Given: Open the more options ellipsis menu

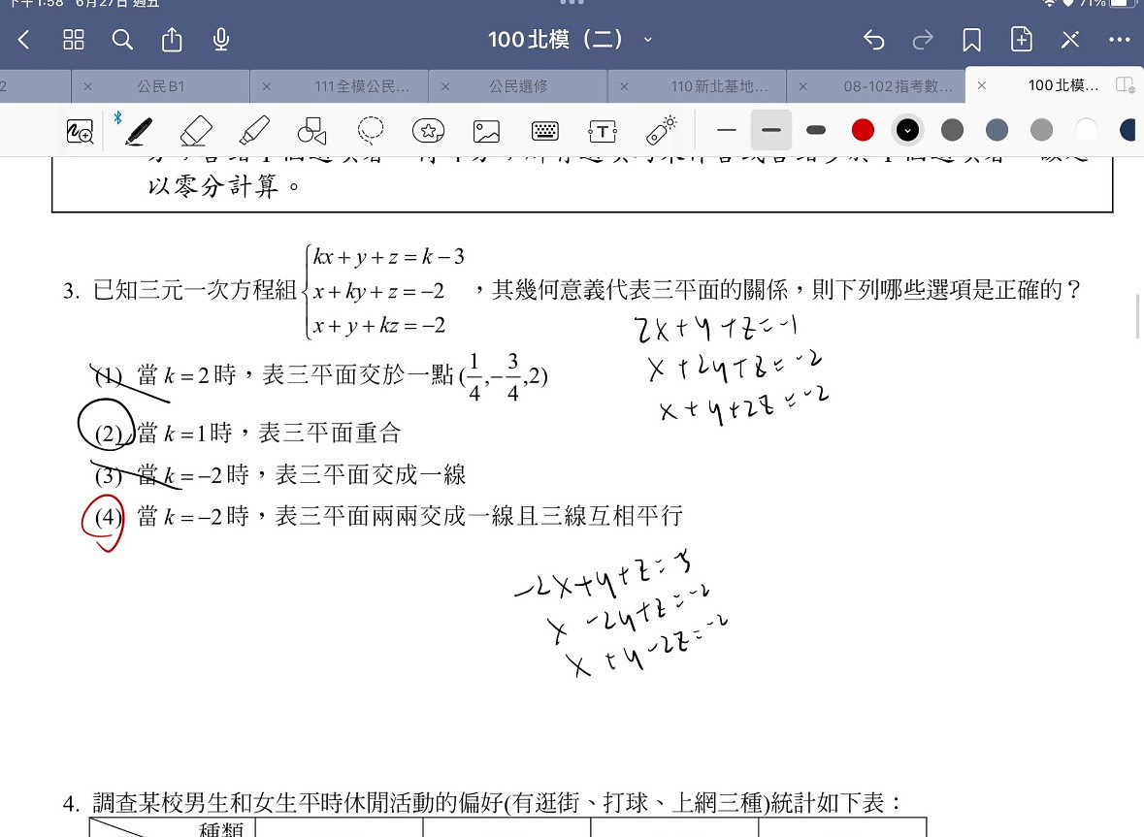Looking at the screenshot, I should 1119,40.
